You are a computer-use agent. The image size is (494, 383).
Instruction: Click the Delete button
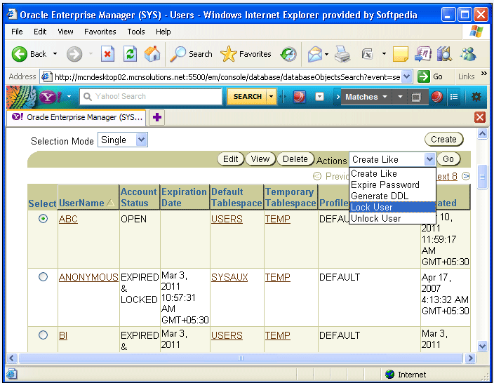coord(295,159)
